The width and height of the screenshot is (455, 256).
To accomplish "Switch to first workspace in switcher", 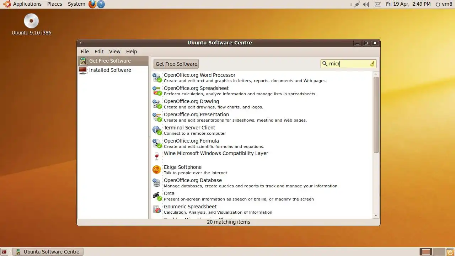I will tap(426, 252).
